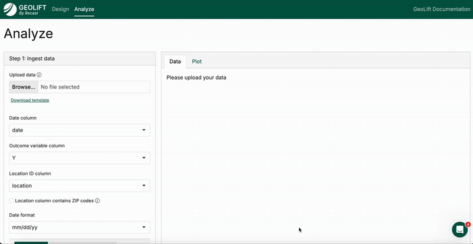Click the Download template link

30,100
